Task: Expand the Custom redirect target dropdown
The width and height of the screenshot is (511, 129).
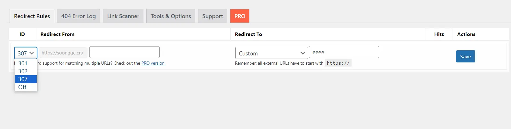Action: [271, 53]
